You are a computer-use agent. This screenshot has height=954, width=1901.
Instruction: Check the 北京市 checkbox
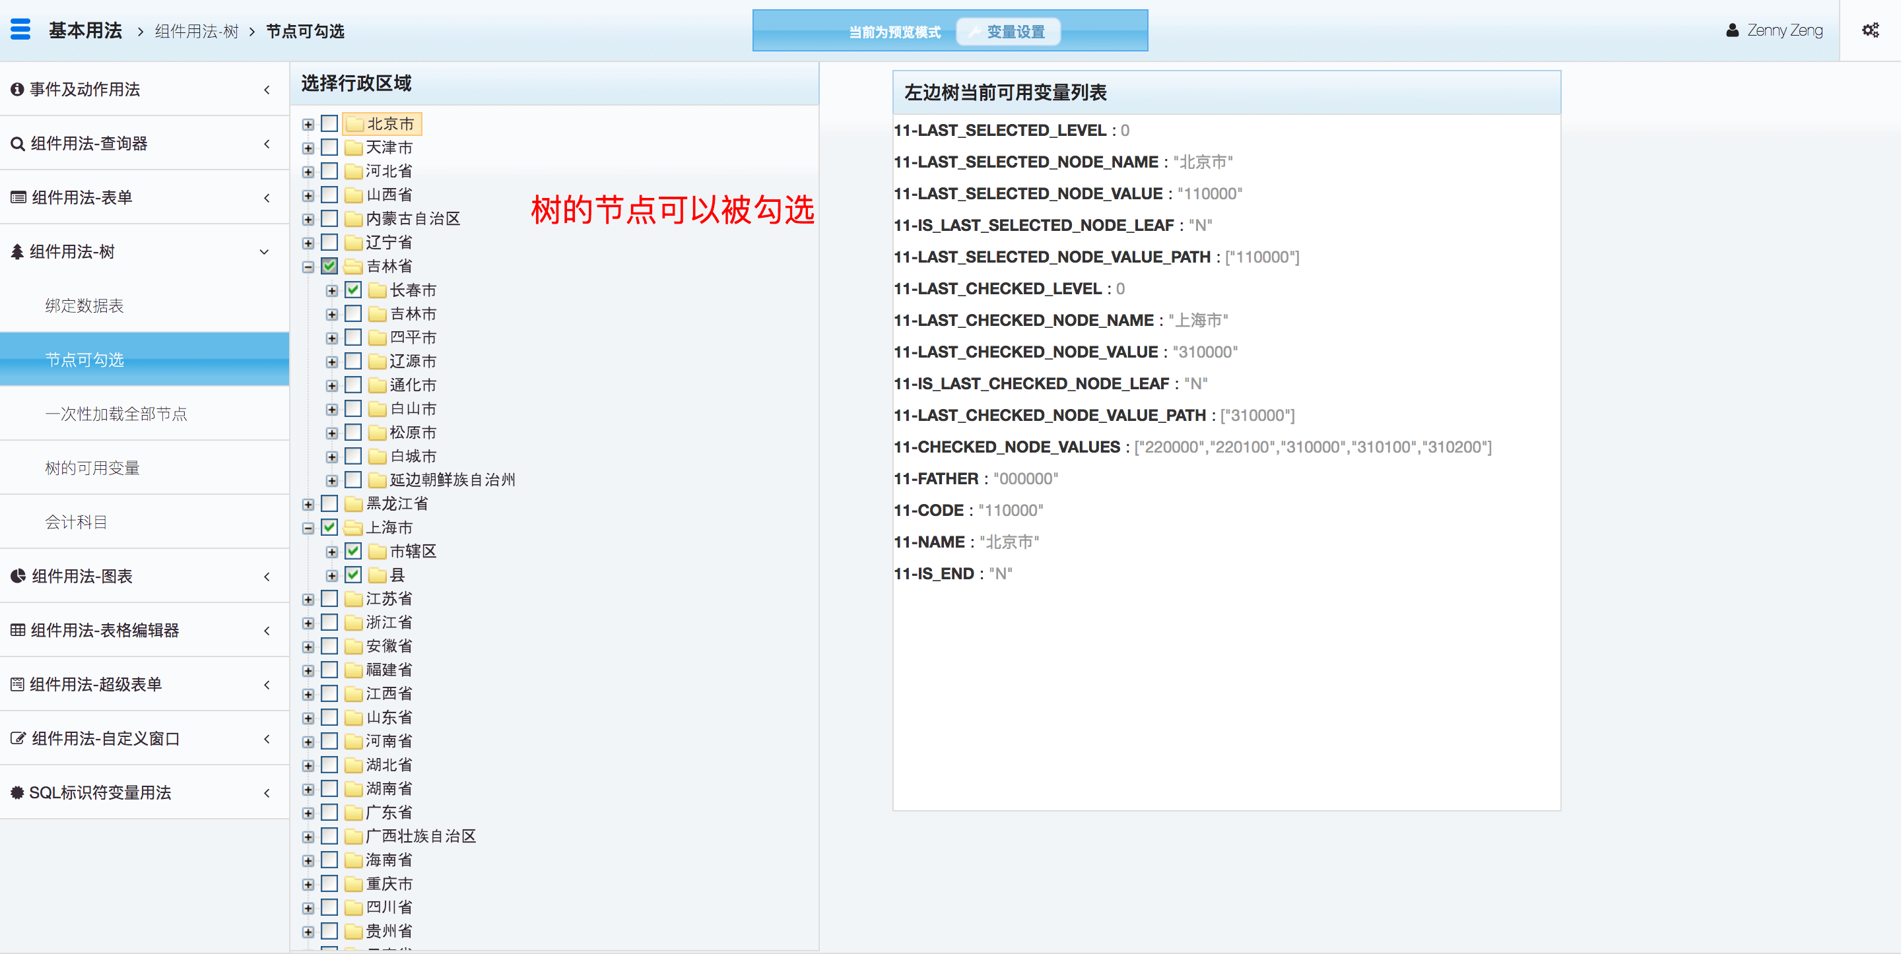(330, 123)
